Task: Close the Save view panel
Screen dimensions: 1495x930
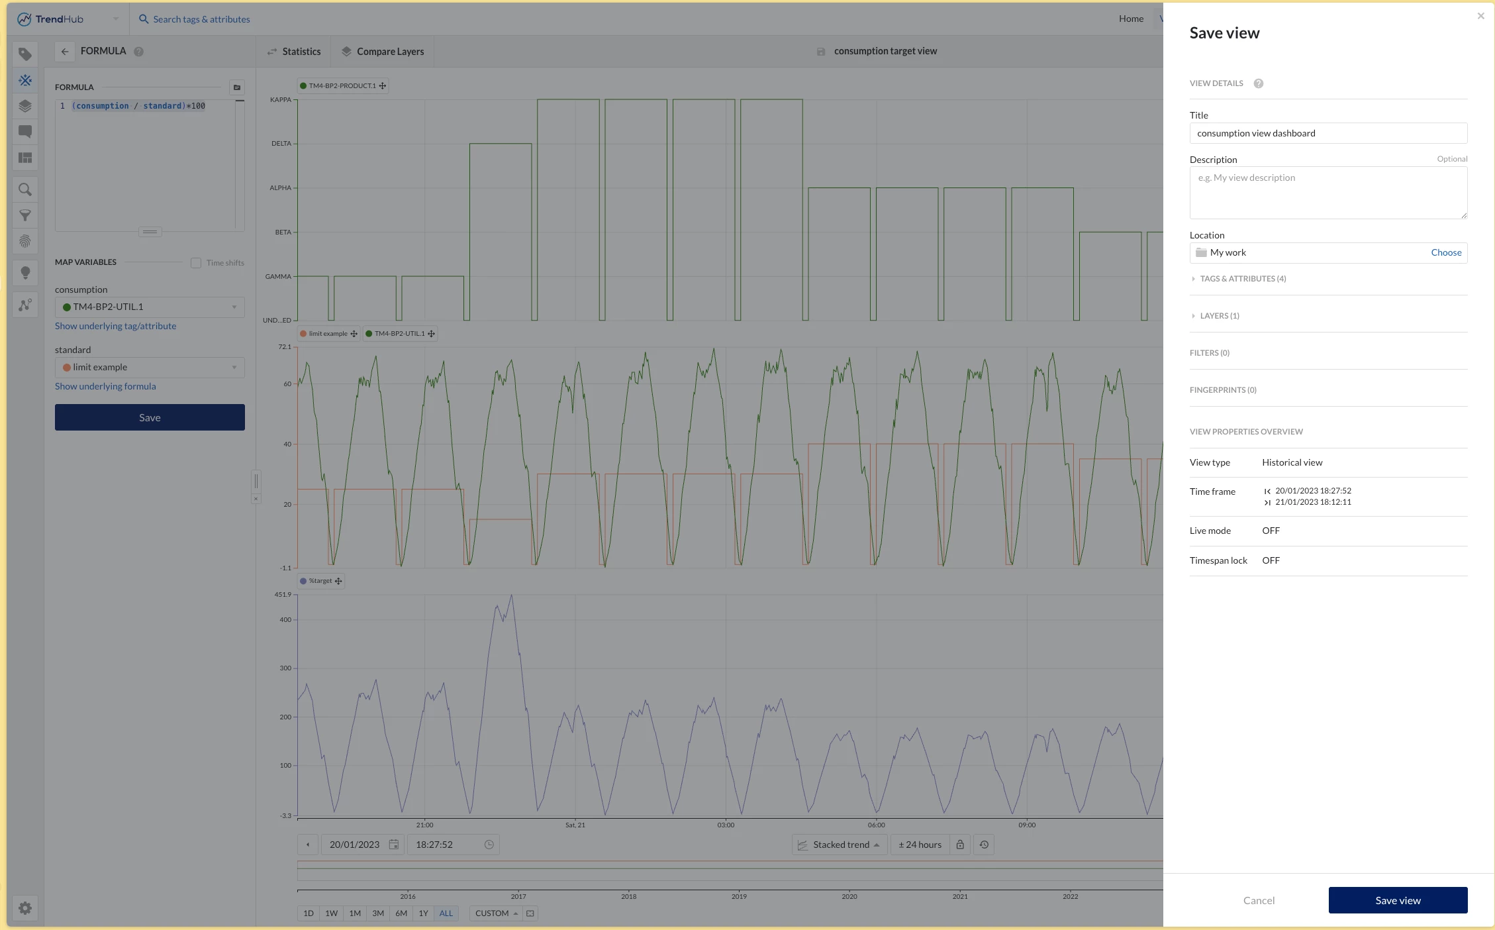Action: [1480, 16]
